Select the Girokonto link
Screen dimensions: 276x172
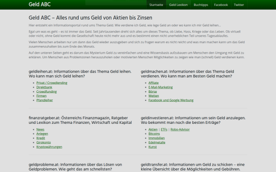[44, 142]
